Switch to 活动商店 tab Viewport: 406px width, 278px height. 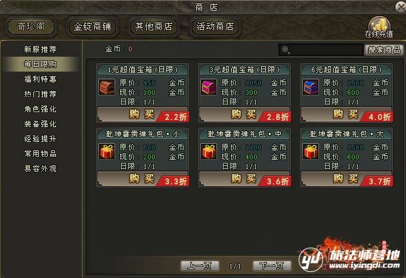(215, 27)
